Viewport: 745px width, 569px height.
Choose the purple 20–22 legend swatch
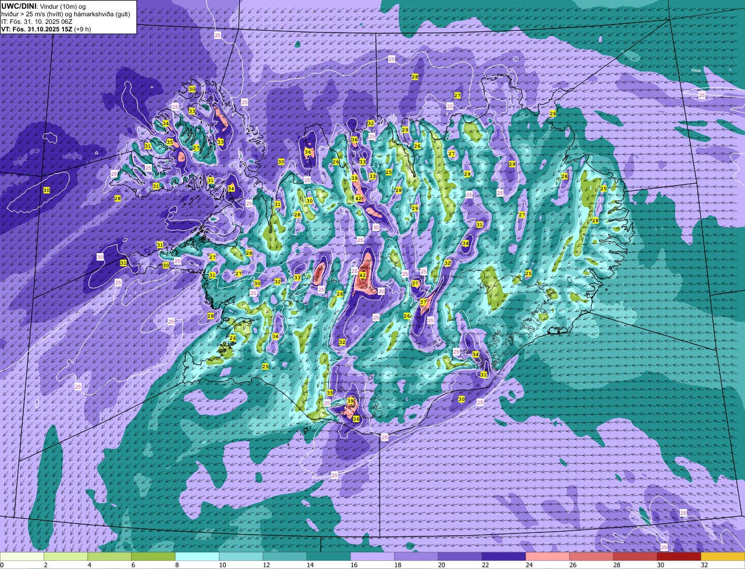pos(460,556)
